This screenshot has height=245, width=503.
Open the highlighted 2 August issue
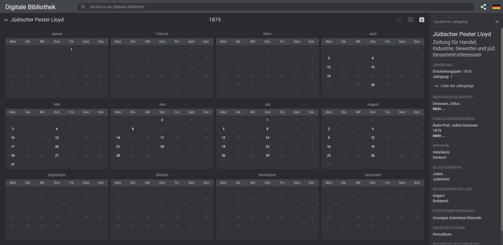pyautogui.click(x=329, y=129)
